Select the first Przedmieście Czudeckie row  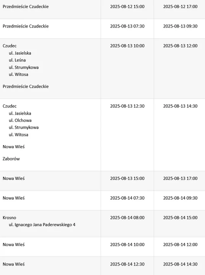click(x=102, y=9)
